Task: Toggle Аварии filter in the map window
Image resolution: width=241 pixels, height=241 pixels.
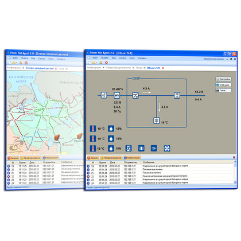Action: 13,158
